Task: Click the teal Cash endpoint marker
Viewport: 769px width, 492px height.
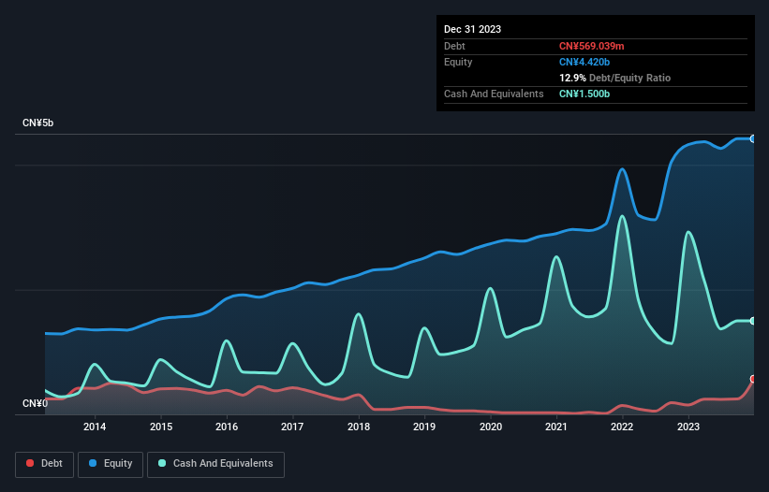Action: coord(753,321)
